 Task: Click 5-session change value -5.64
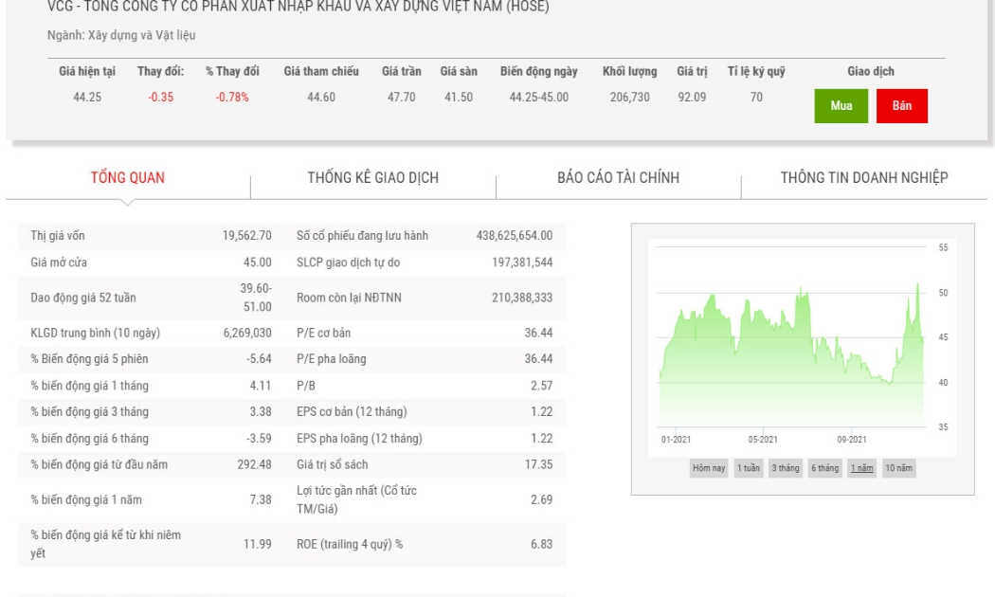point(259,359)
